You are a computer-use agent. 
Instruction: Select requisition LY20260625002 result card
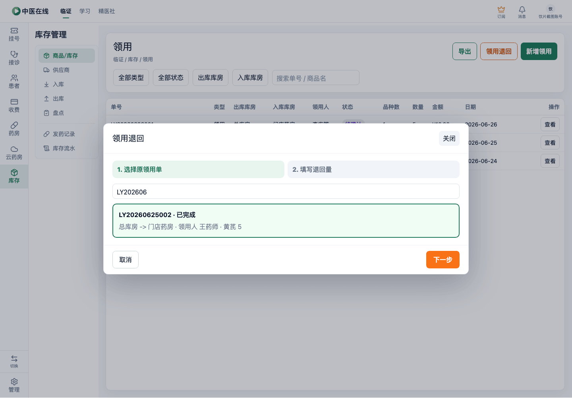pos(286,221)
